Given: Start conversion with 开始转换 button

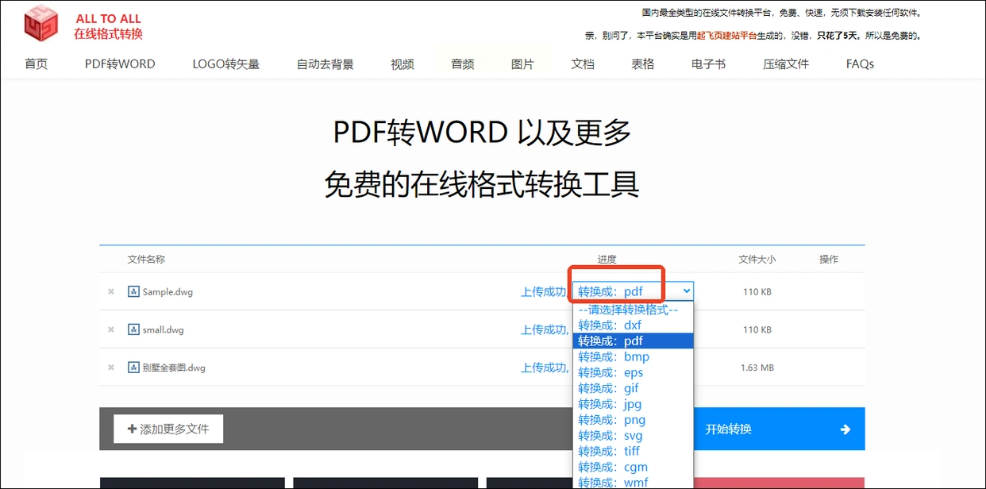Looking at the screenshot, I should click(778, 429).
